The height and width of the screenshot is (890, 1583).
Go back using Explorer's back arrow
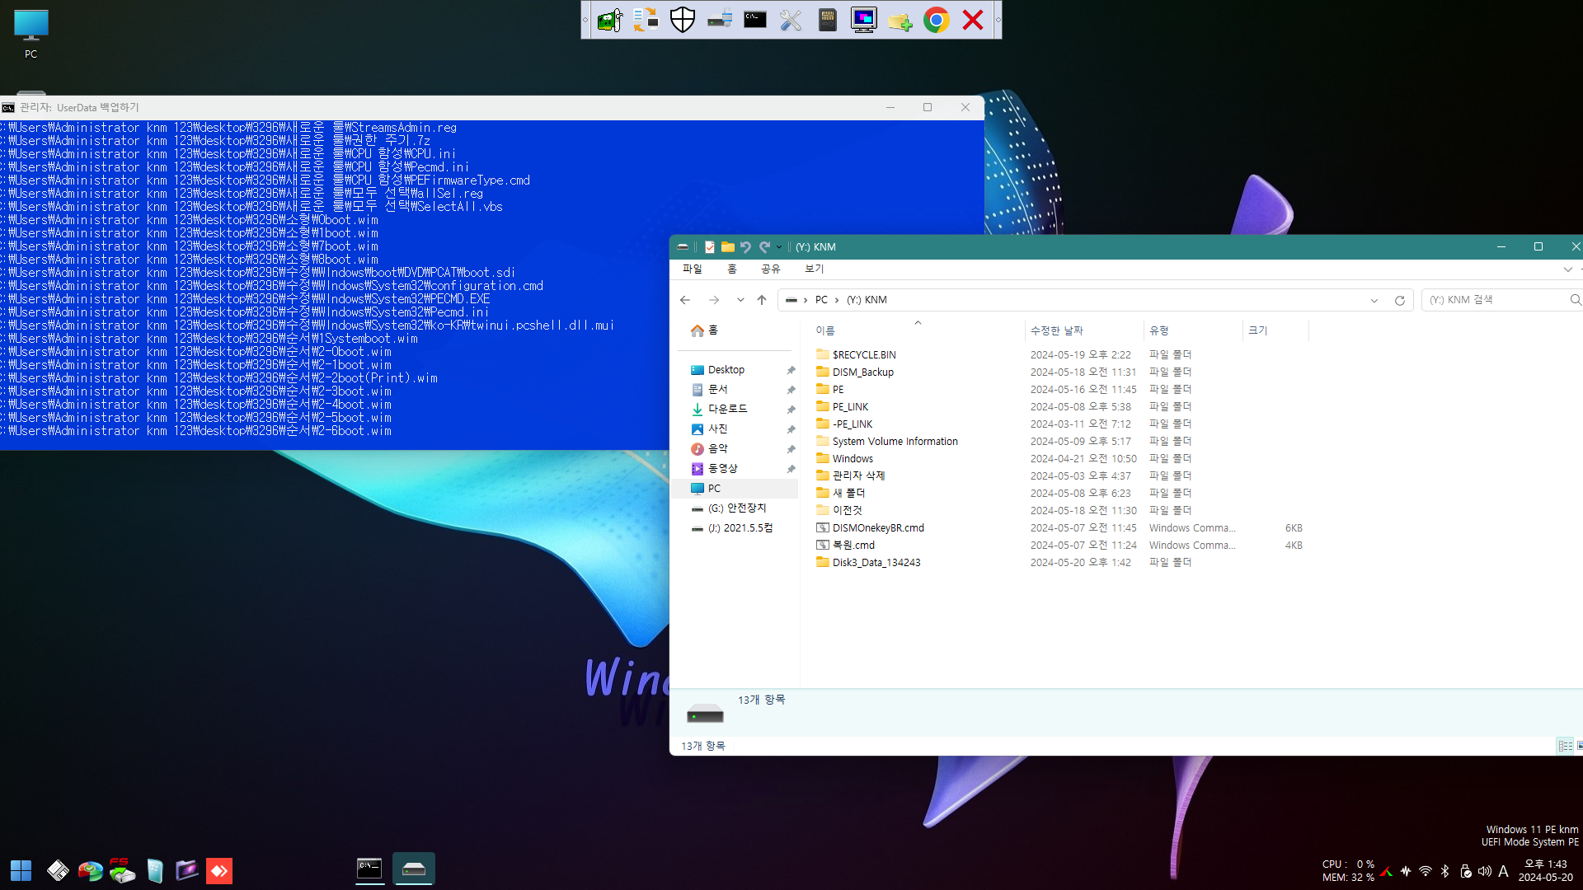click(685, 300)
